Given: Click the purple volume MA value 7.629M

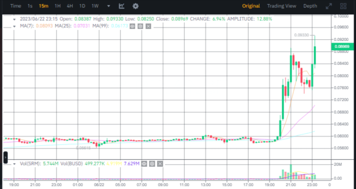Looking at the screenshot, I should click(132, 164).
